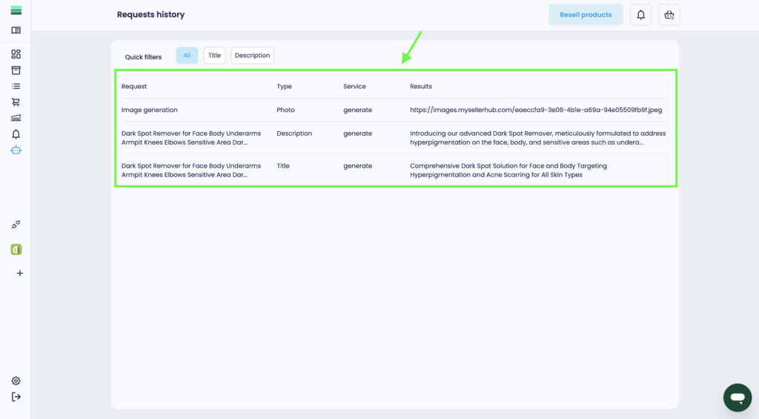Open the dashboard grid icon

(16, 54)
